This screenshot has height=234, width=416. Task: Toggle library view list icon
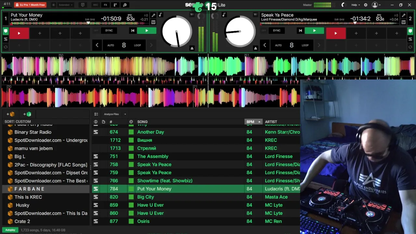click(96, 114)
